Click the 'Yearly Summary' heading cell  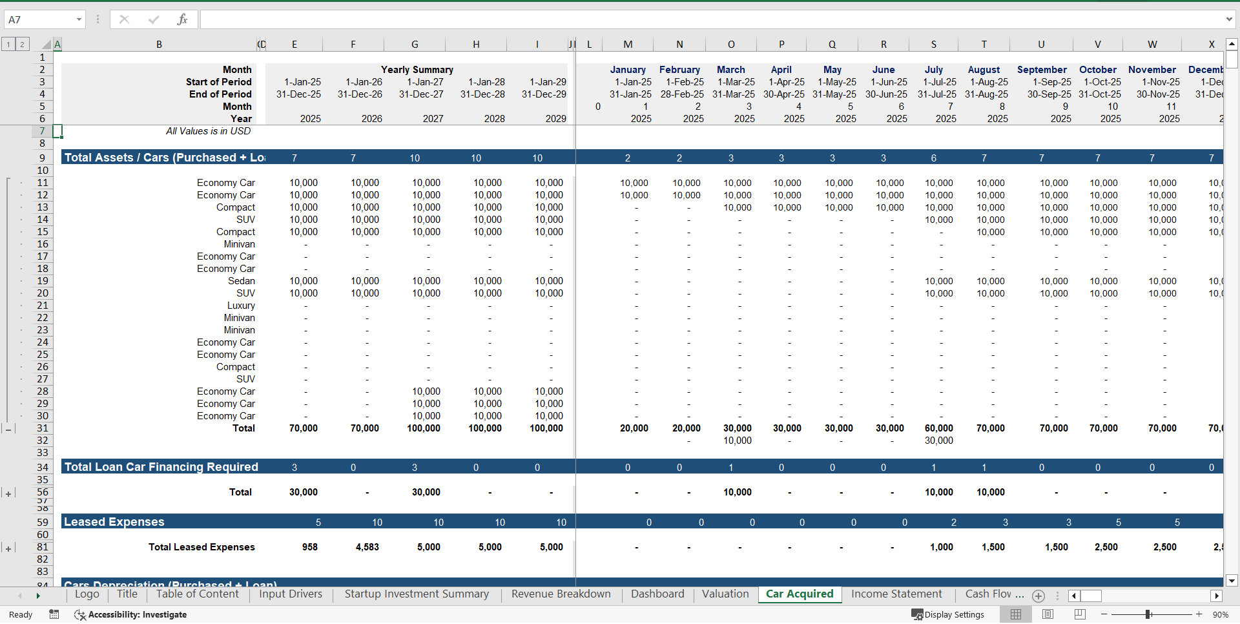[417, 70]
